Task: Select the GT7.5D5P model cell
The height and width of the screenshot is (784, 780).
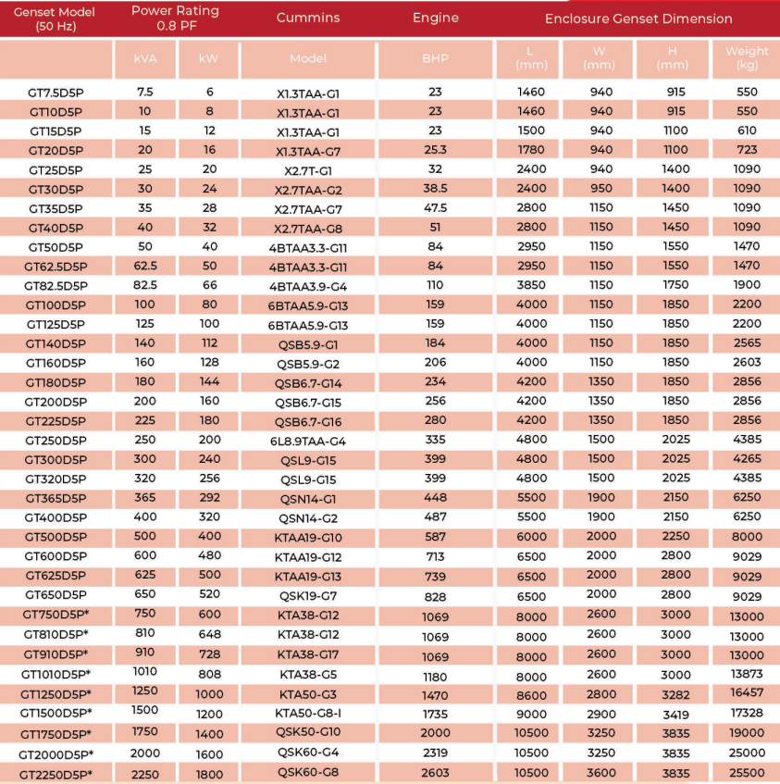Action: [x=56, y=93]
